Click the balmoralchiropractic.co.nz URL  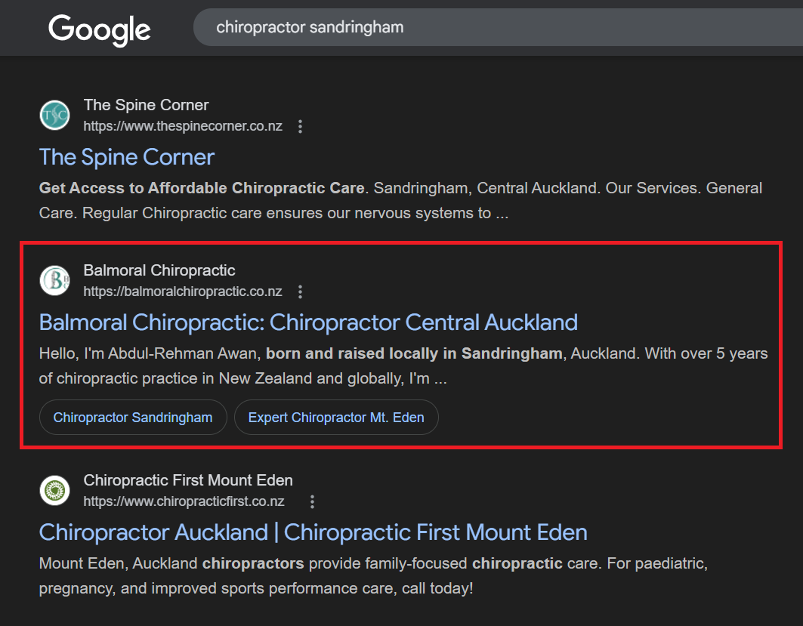click(183, 291)
